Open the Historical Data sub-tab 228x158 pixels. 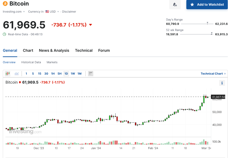pyautogui.click(x=31, y=62)
